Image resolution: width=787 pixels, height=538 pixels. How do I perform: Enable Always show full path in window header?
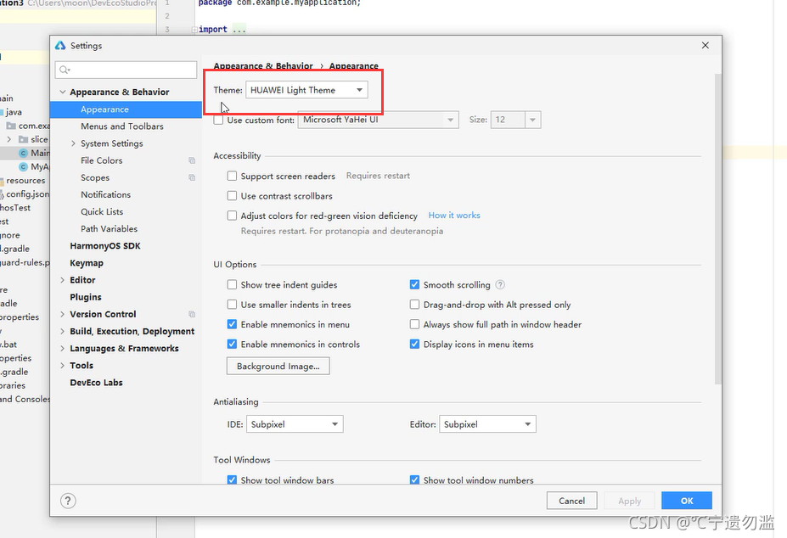(414, 324)
